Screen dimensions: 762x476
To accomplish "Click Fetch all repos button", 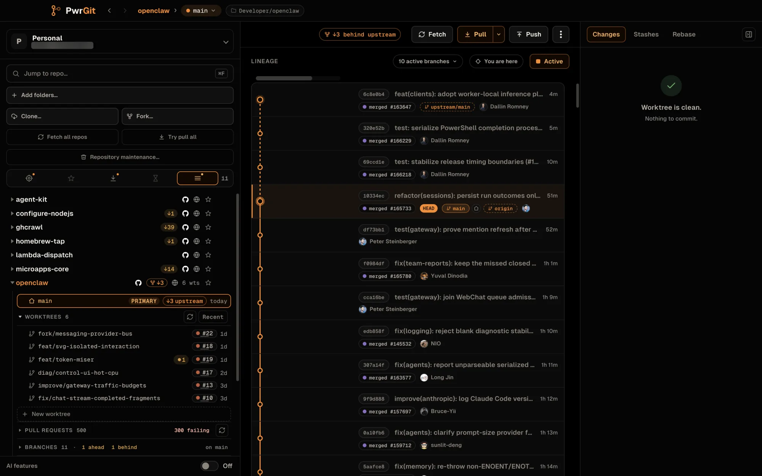I will click(x=62, y=137).
